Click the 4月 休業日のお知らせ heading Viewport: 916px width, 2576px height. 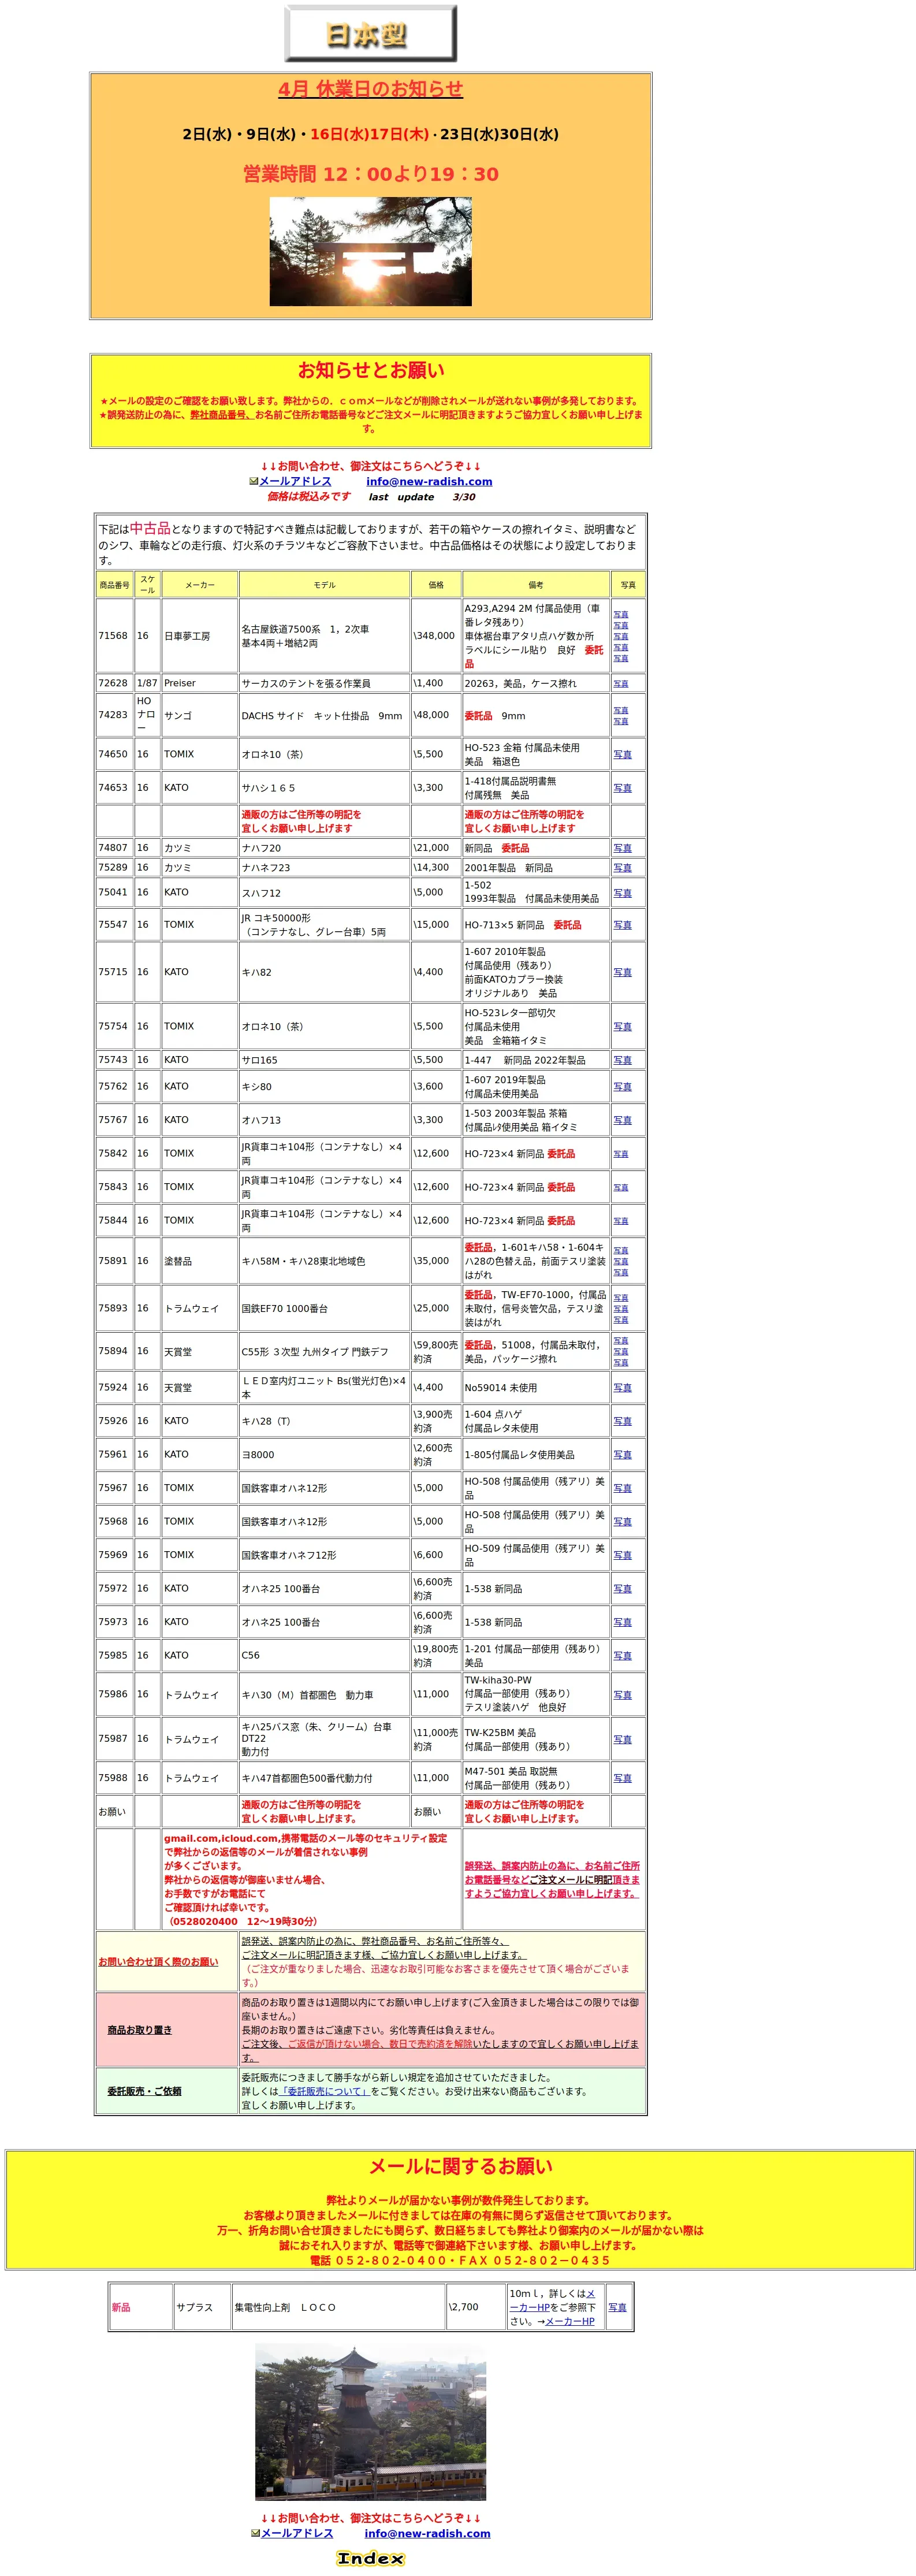[x=370, y=89]
